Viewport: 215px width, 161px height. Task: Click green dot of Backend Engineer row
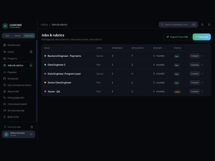[45, 56]
